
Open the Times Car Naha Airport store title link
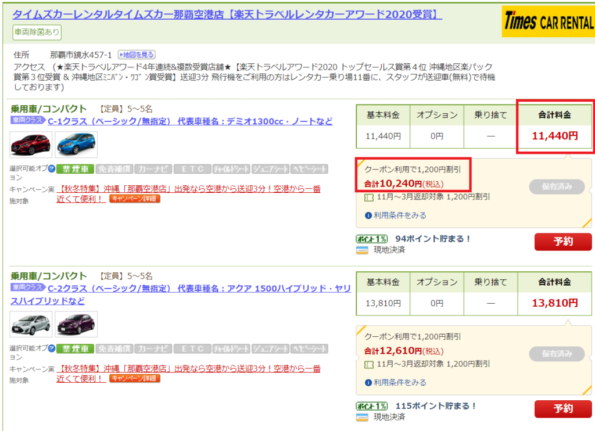(227, 15)
